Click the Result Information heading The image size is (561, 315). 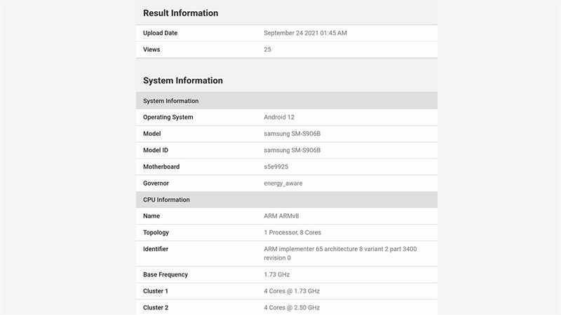click(x=180, y=13)
